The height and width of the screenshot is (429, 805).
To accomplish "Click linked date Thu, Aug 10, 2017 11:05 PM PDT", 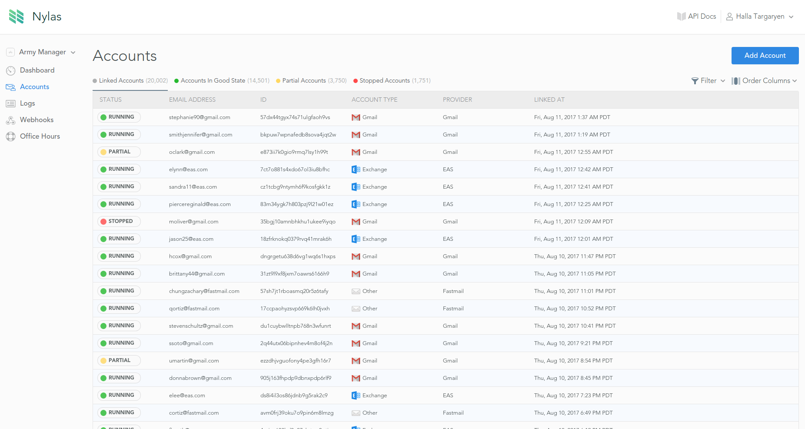I will pyautogui.click(x=575, y=274).
